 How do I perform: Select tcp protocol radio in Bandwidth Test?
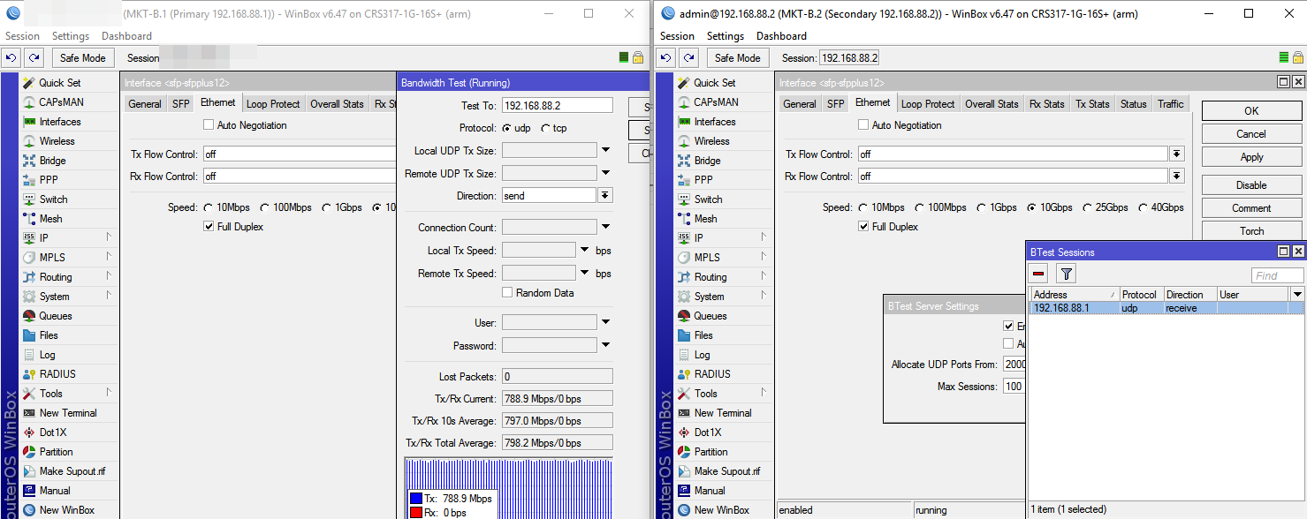(546, 128)
